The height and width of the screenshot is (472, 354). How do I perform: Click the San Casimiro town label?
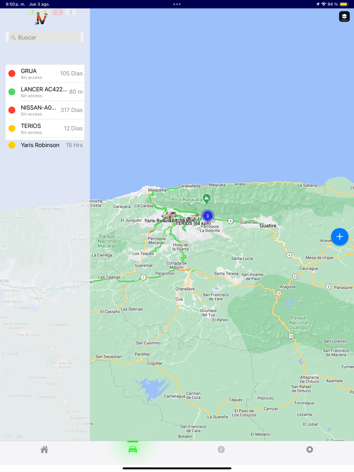148,343
